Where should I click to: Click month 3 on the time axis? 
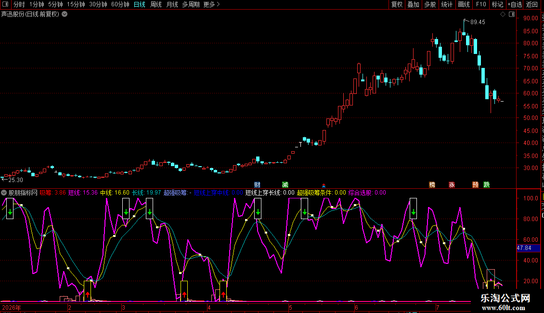(123, 307)
